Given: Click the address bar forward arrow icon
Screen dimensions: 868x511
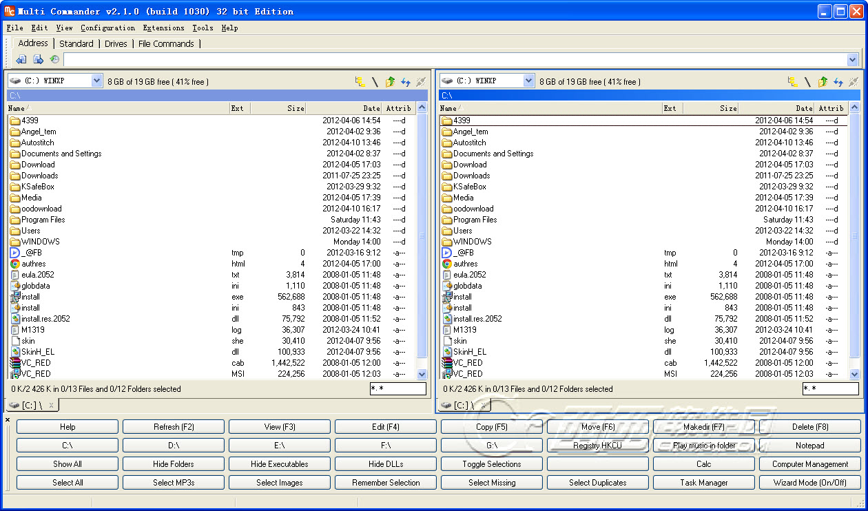Looking at the screenshot, I should [x=38, y=60].
